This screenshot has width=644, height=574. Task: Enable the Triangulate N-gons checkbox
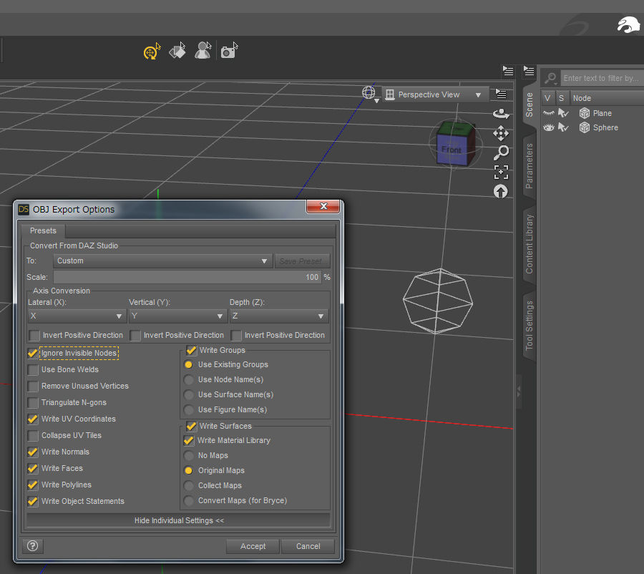(33, 403)
